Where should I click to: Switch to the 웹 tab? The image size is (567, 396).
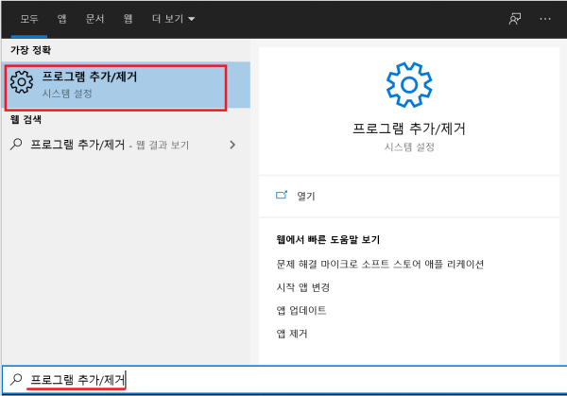pyautogui.click(x=128, y=19)
